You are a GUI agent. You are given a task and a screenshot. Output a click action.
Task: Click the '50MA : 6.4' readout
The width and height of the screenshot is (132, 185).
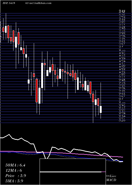click(x=15, y=165)
